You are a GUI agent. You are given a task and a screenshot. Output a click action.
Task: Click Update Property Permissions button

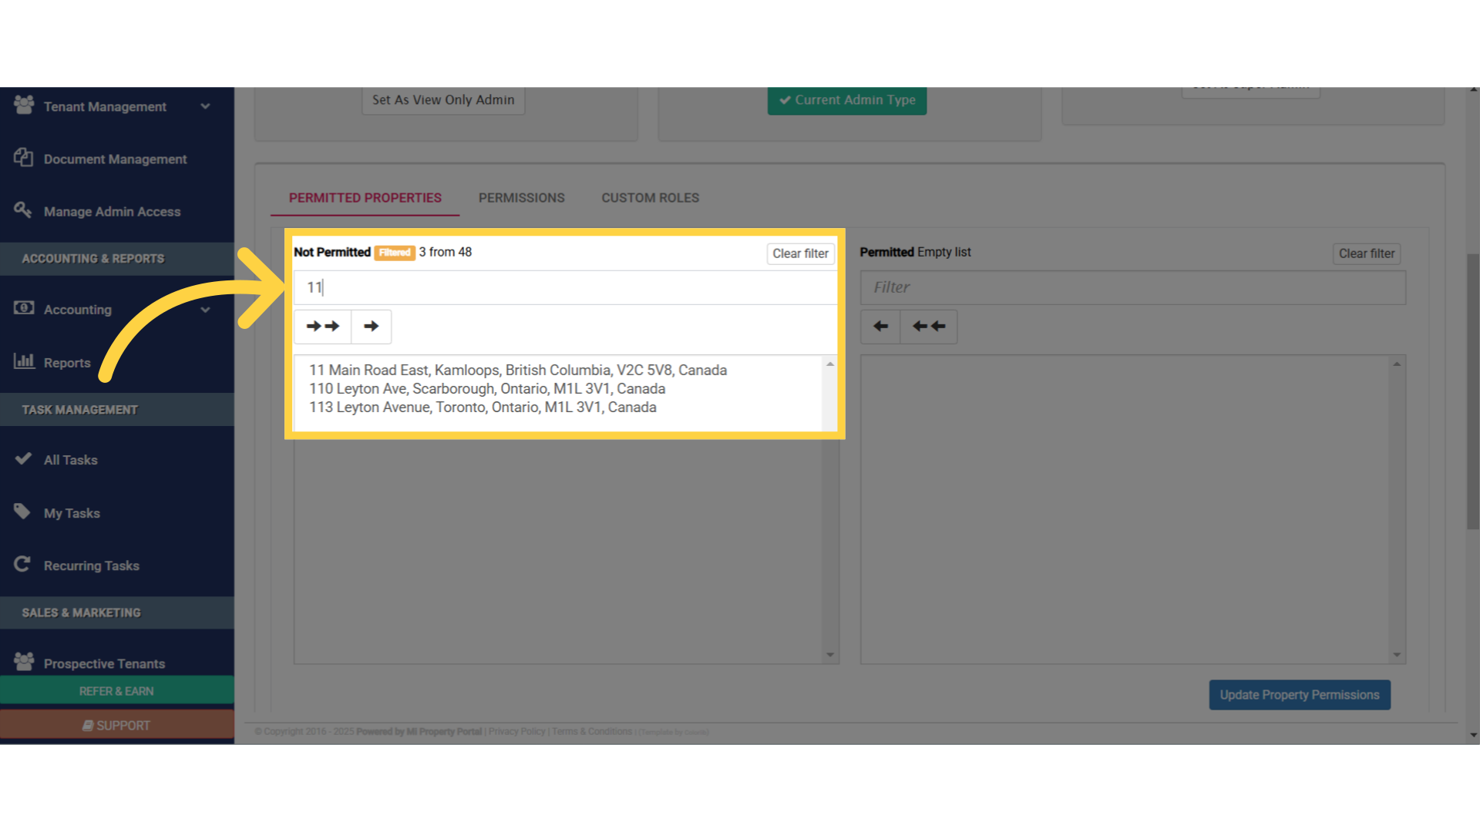click(x=1300, y=695)
